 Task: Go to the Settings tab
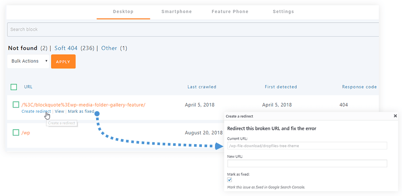coord(283,12)
